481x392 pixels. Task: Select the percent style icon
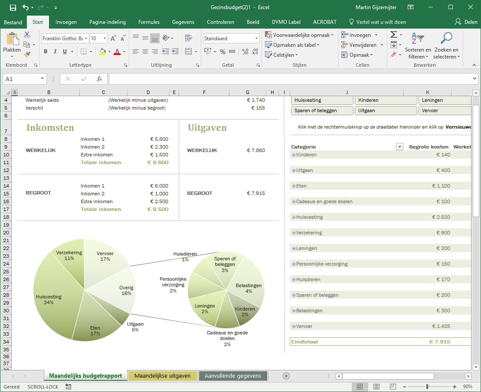(223, 52)
